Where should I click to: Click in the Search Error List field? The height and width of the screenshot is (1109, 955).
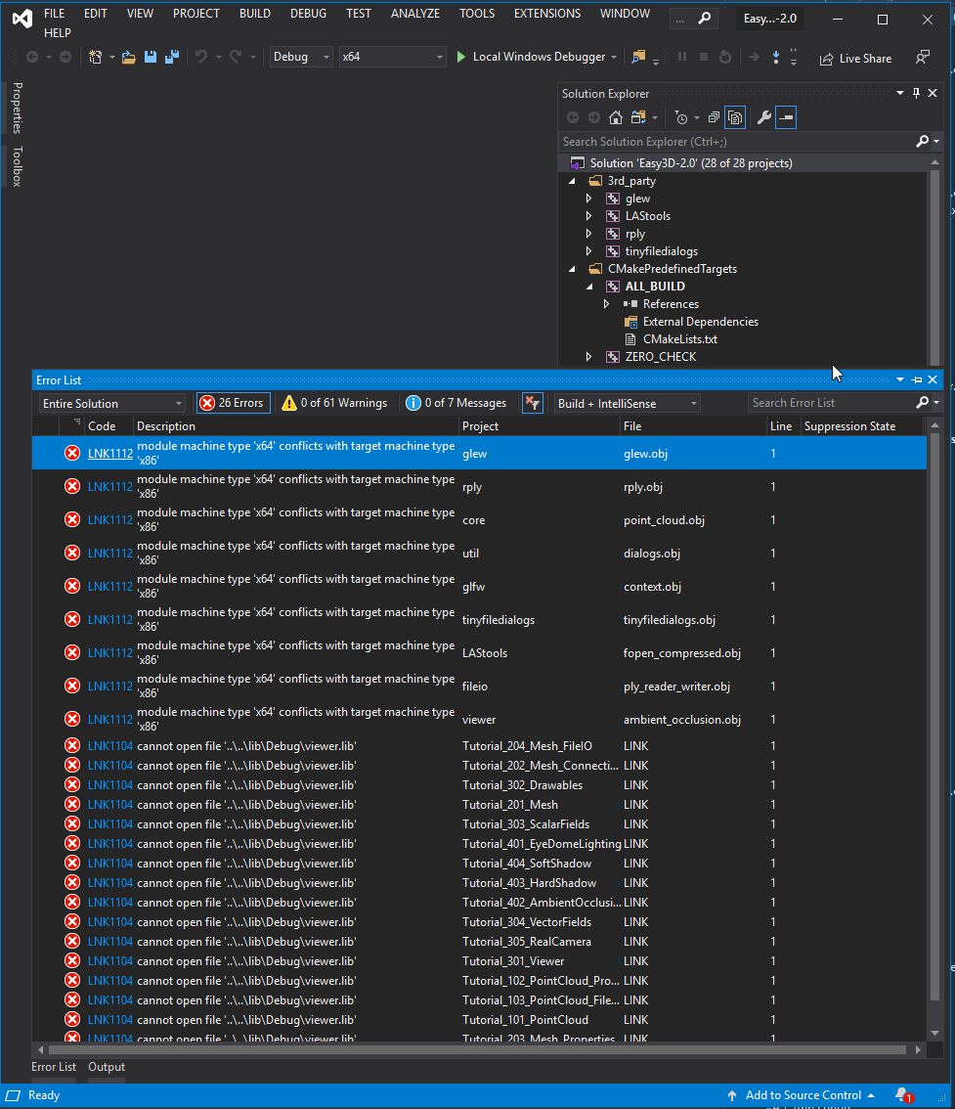831,403
